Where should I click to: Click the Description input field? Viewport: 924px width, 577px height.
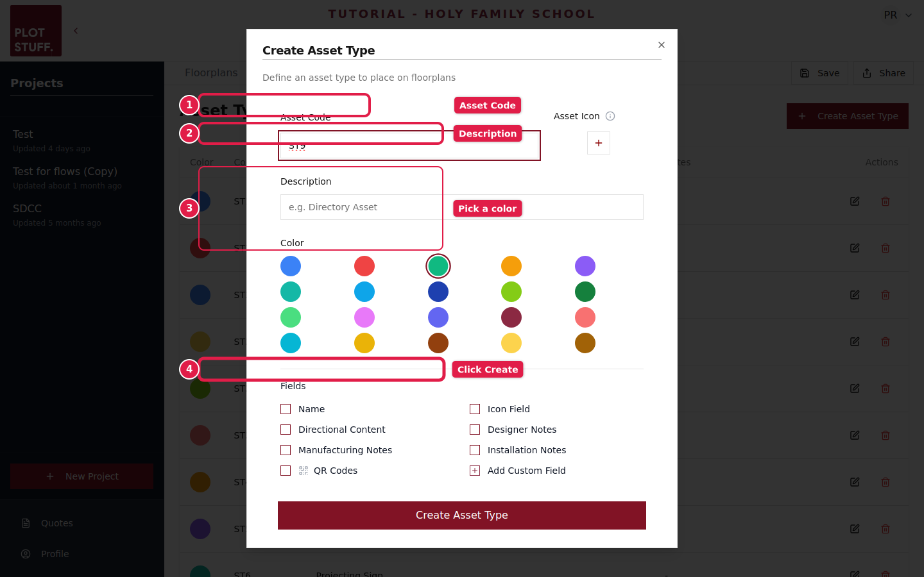click(x=361, y=207)
